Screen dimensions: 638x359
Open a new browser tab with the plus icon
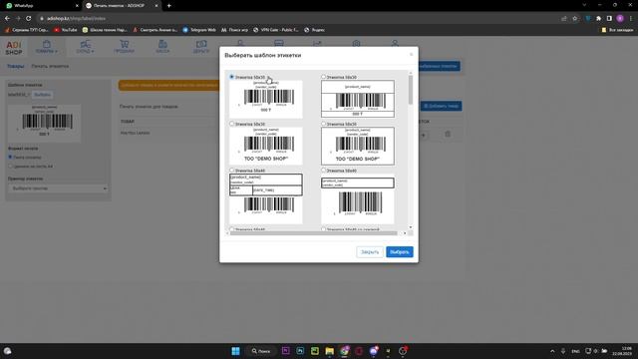coord(168,6)
